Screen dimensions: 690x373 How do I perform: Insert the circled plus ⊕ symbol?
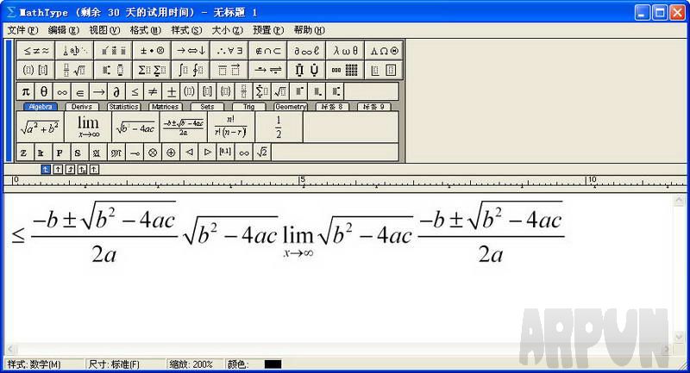click(x=171, y=152)
